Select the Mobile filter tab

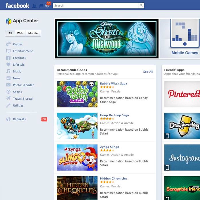click(33, 33)
